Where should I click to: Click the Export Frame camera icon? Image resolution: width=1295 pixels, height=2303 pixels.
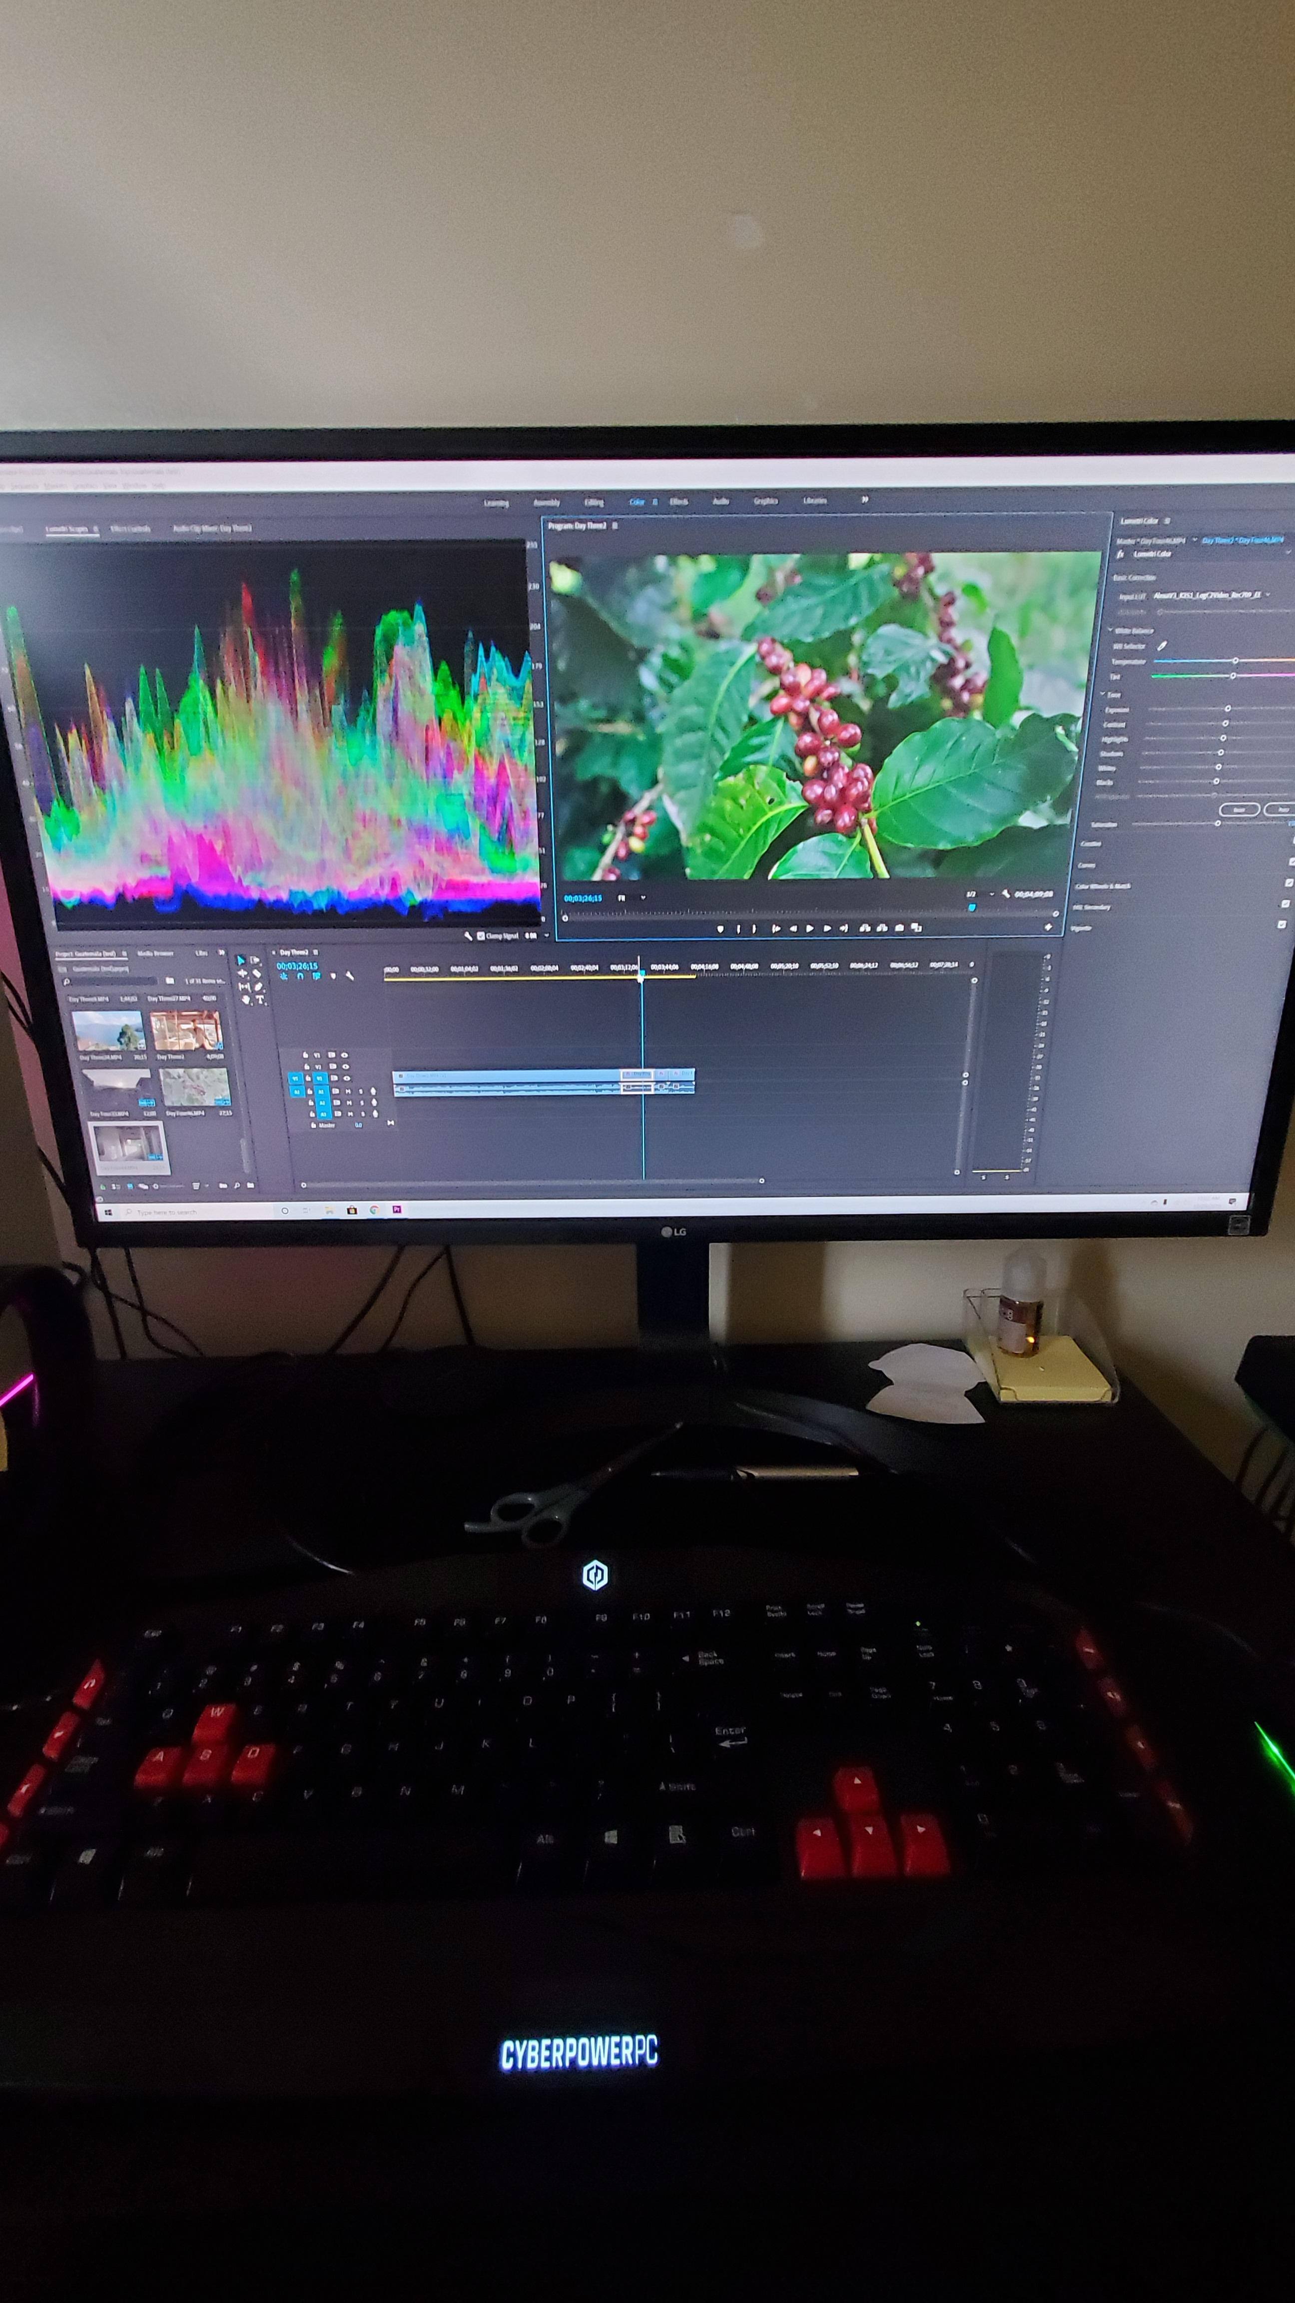(x=900, y=928)
